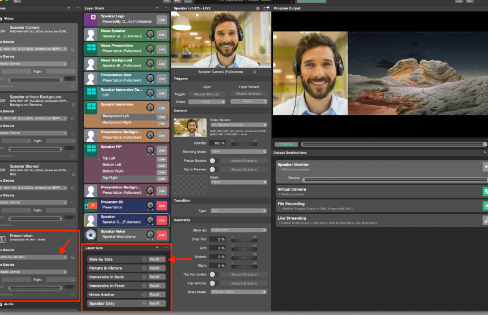Click the Presentation Over layer dial icon
This screenshot has height=315, width=488.
tap(150, 78)
